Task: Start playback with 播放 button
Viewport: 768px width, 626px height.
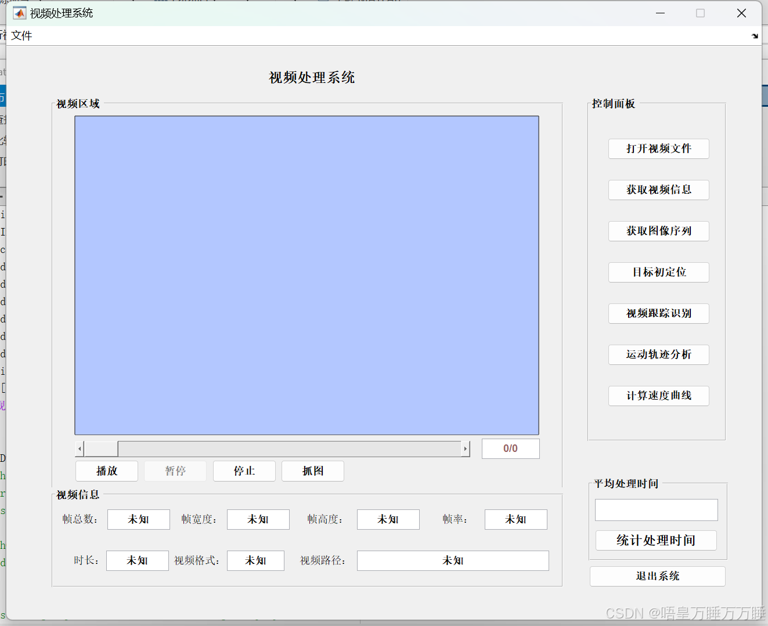Action: click(x=107, y=471)
